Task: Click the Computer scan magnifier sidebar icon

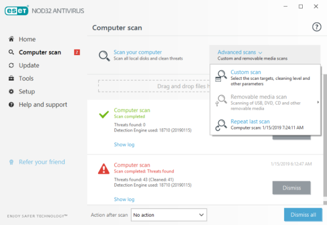Action: [11, 52]
